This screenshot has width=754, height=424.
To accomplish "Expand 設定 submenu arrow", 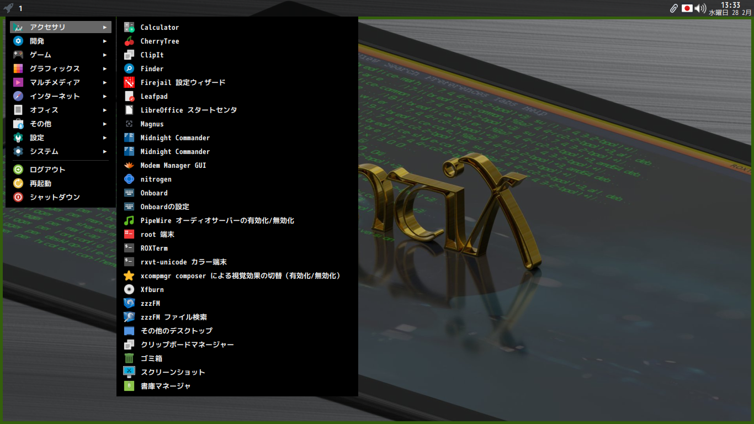I will [105, 137].
